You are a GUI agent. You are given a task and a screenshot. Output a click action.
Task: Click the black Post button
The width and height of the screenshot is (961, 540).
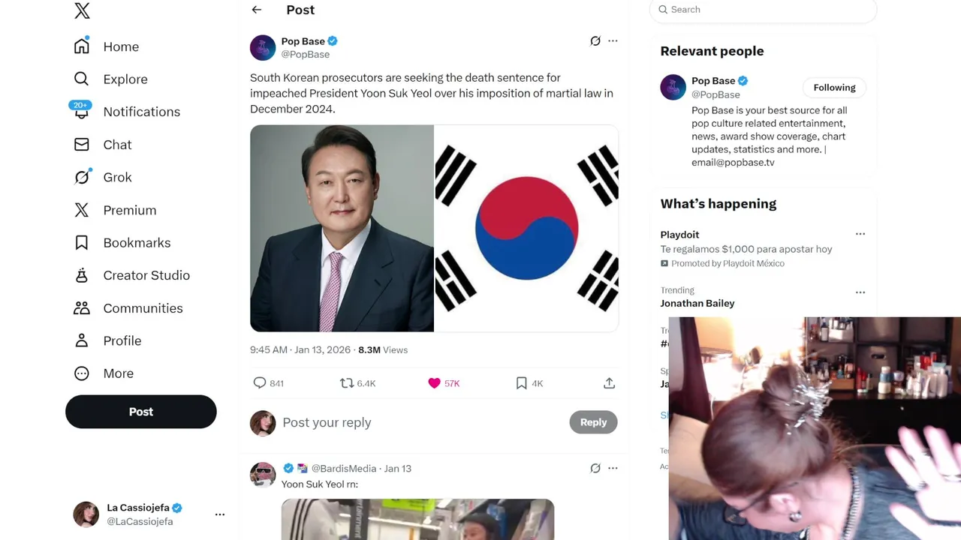[141, 412]
